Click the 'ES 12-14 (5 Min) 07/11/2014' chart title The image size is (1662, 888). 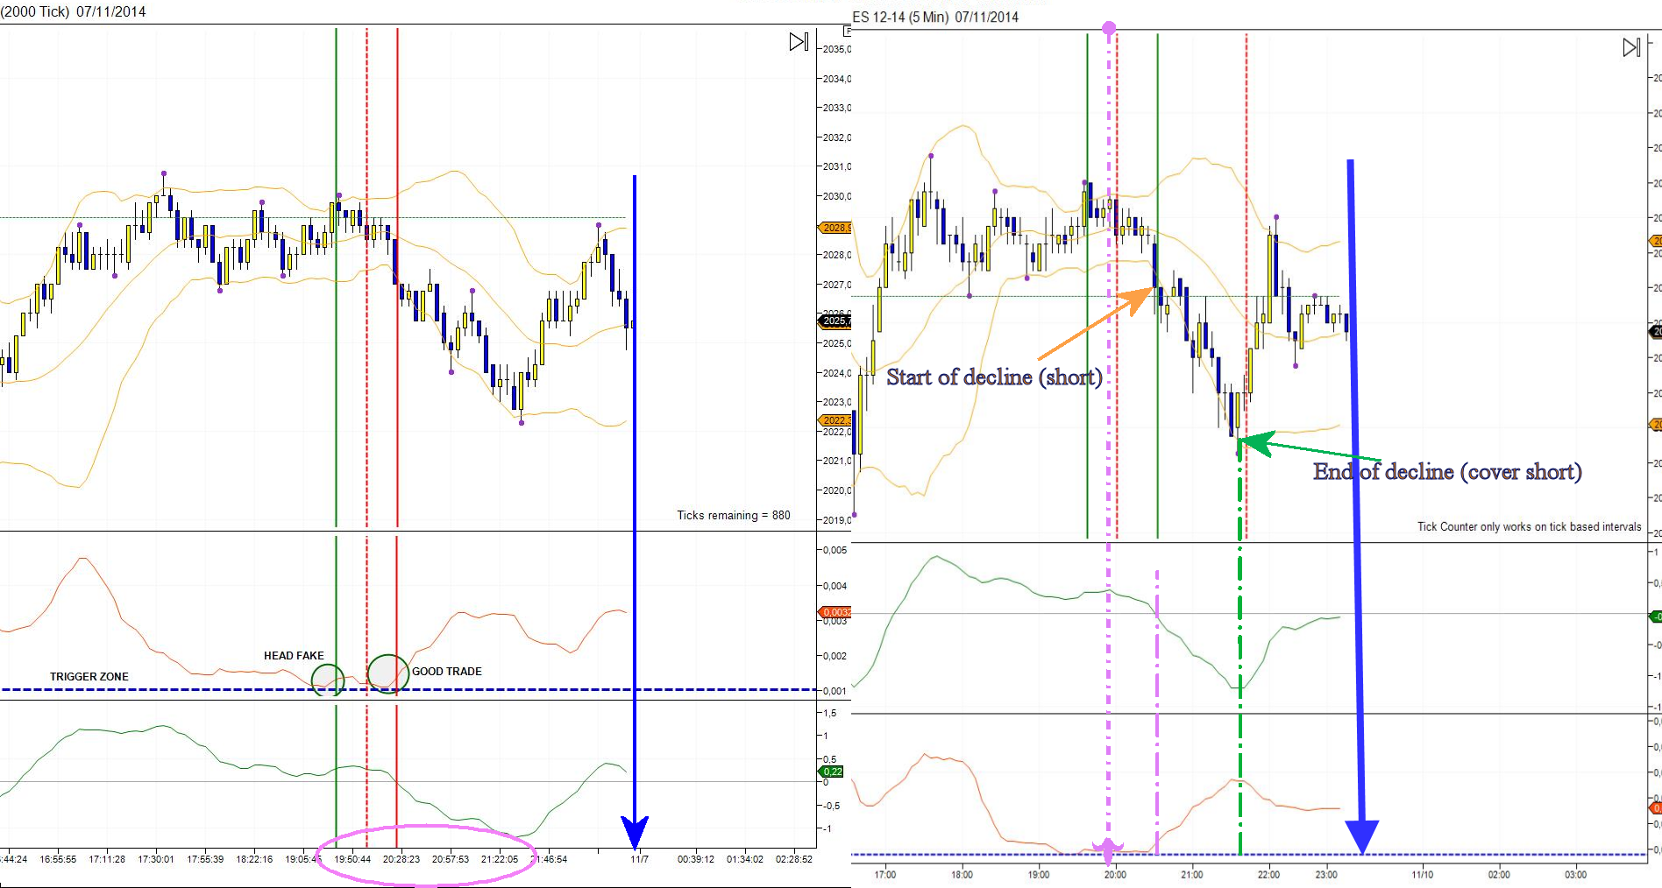coord(935,17)
